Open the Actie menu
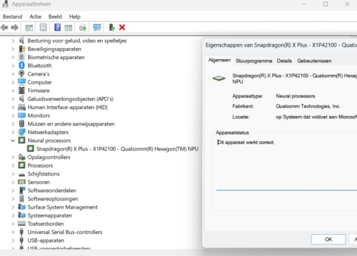The height and width of the screenshot is (256, 357). [x=35, y=16]
